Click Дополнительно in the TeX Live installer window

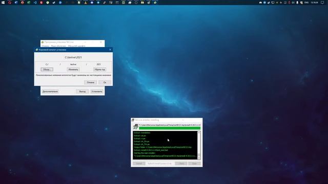click(x=50, y=91)
